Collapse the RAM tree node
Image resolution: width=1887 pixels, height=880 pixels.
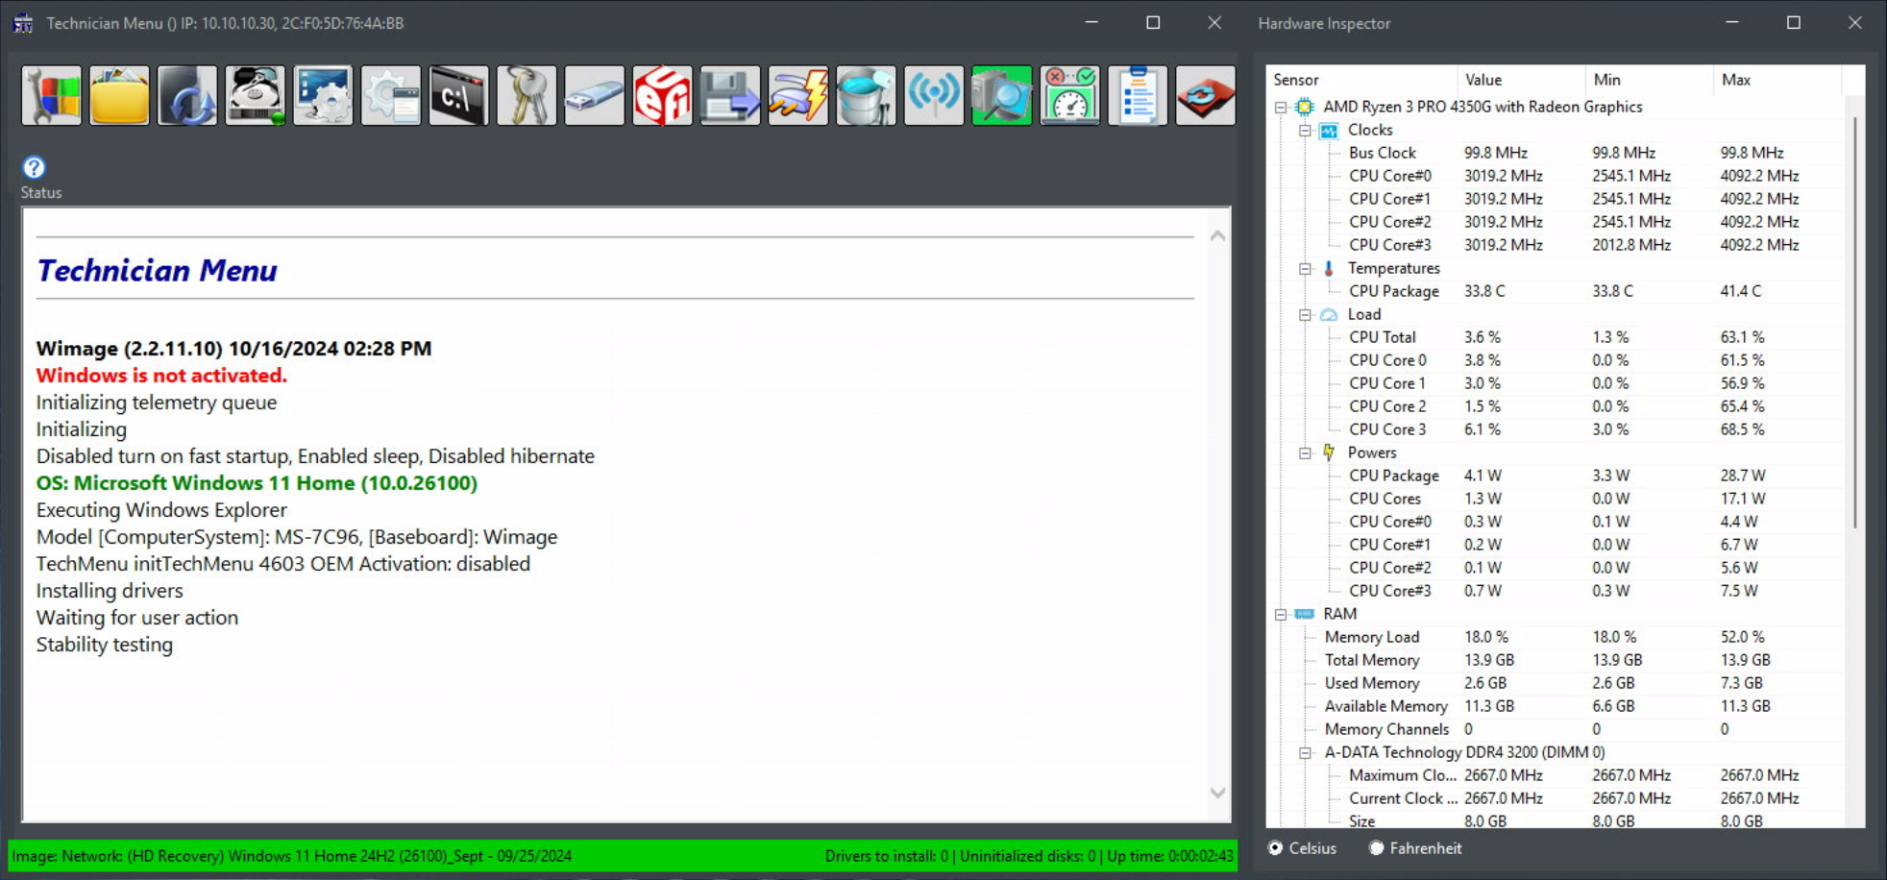click(x=1281, y=614)
